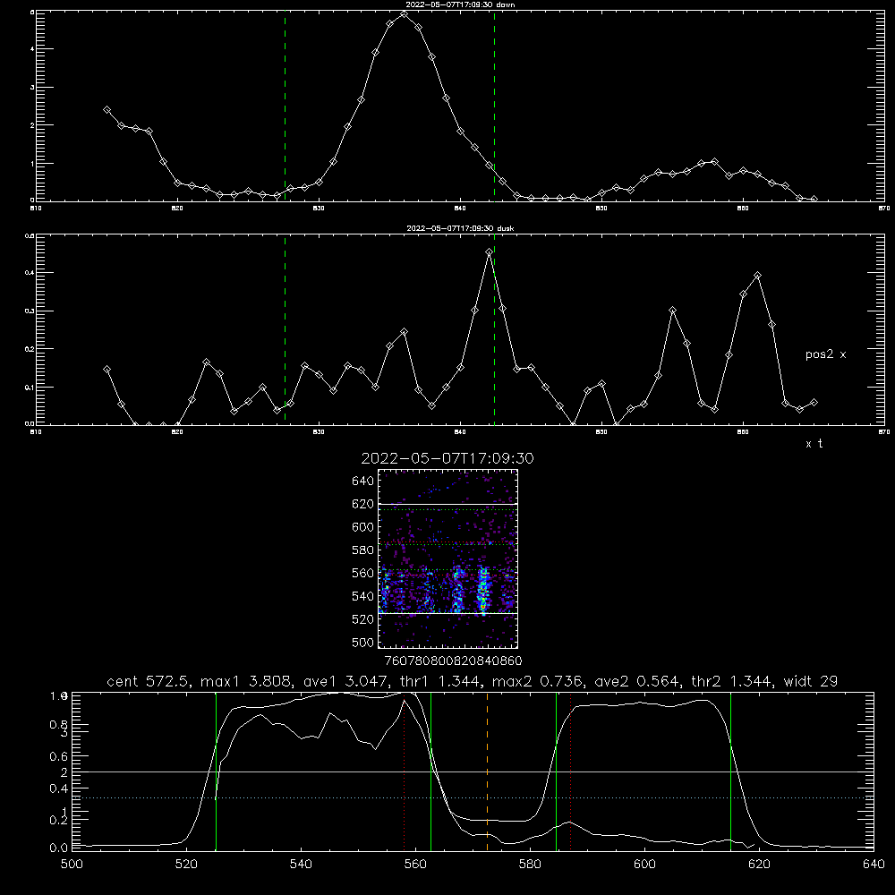895x895 pixels.
Task: Click the '600' x-axis label of the bottom plot
Action: pos(644,864)
